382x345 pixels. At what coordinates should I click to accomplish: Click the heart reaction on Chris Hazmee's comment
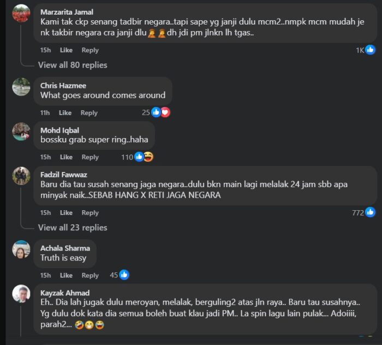(x=165, y=112)
